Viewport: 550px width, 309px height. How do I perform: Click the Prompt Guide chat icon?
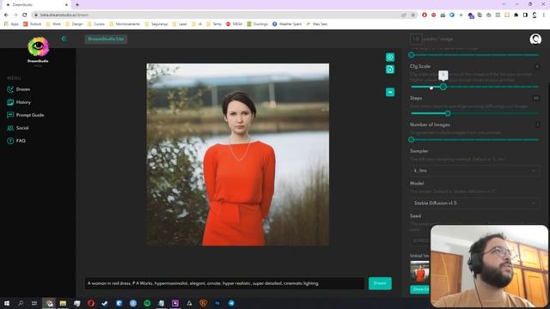[x=10, y=115]
